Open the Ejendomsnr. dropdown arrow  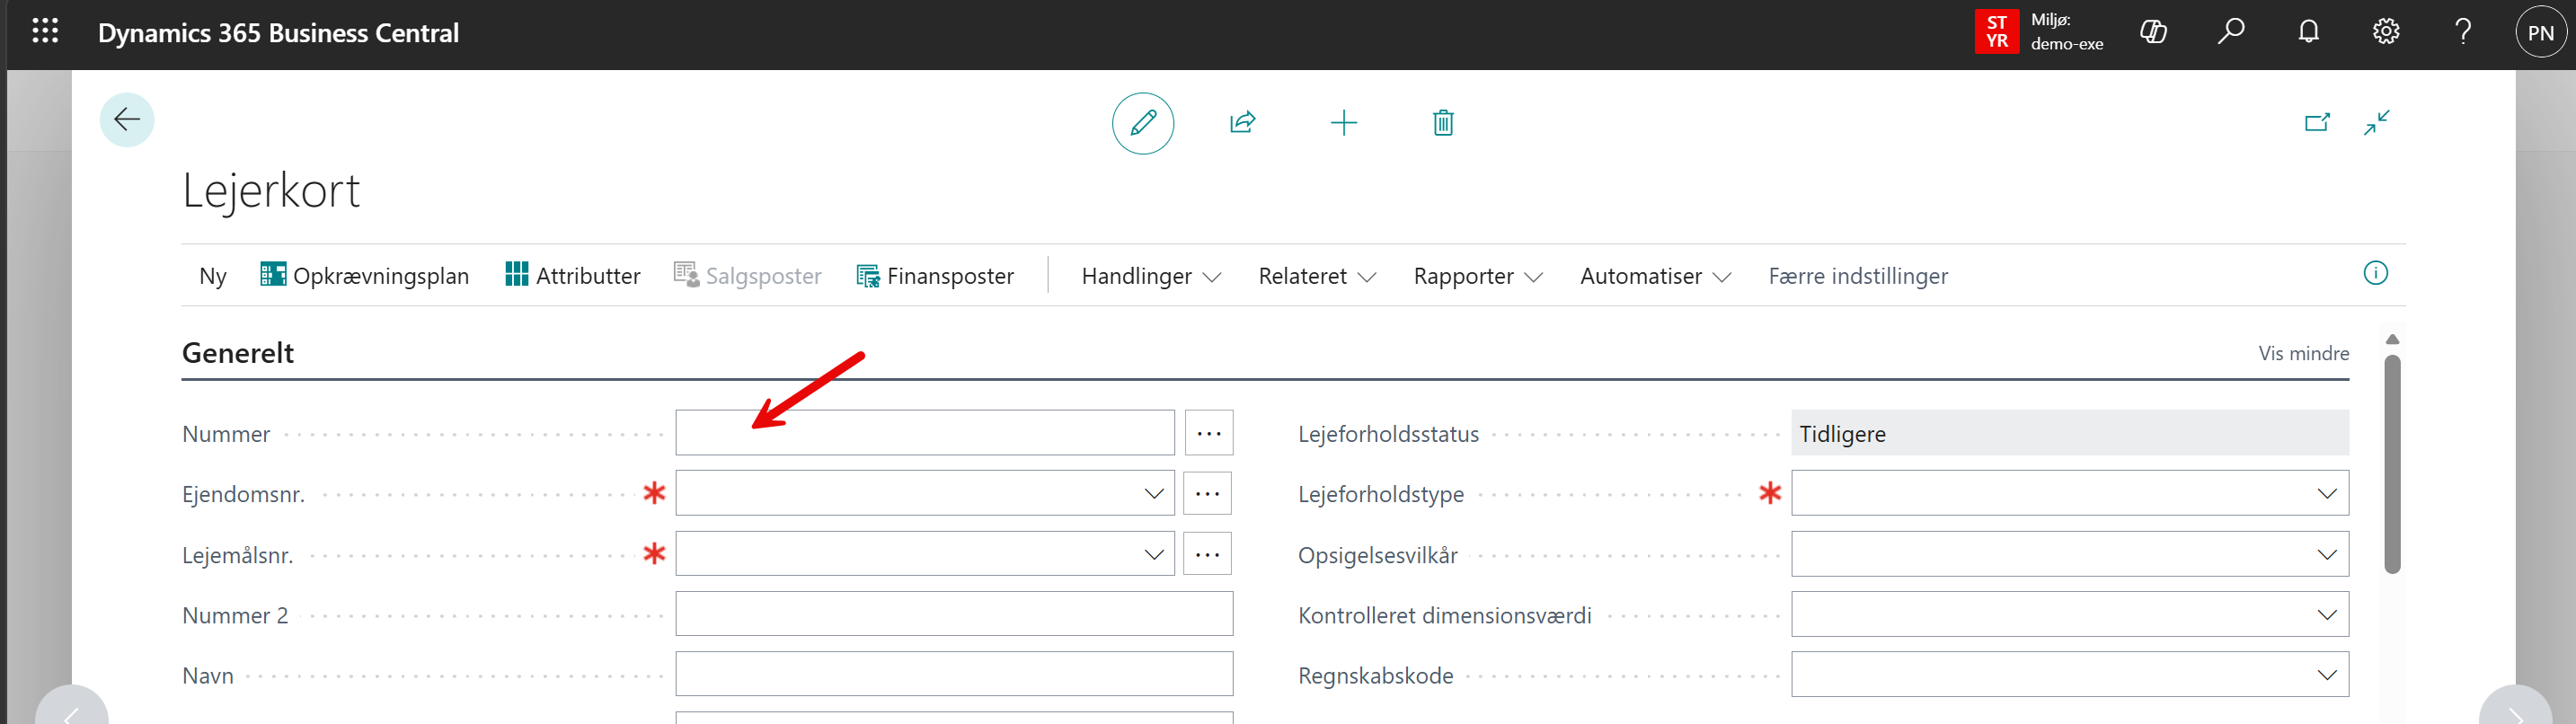click(1153, 494)
